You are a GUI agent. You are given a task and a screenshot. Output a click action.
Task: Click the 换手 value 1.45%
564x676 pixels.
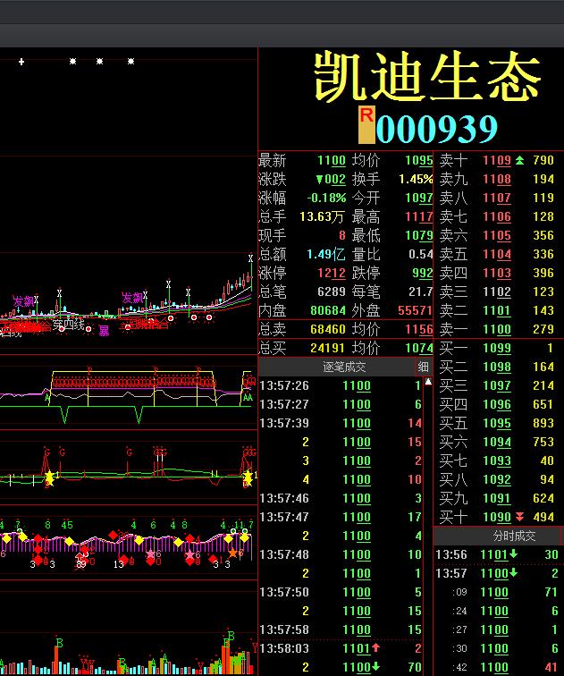416,180
